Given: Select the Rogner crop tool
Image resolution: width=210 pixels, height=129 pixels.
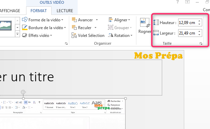Looking at the screenshot, I should pos(145,26).
